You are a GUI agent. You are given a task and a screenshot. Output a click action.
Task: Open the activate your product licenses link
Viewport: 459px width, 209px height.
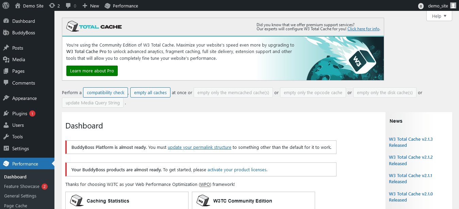click(237, 170)
